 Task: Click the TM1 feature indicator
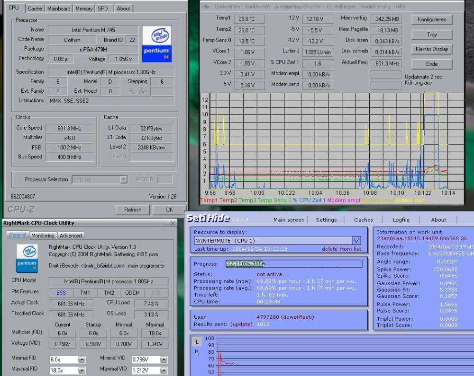85,293
